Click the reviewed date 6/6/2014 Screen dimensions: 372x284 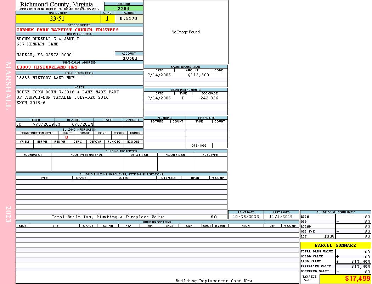click(x=83, y=125)
